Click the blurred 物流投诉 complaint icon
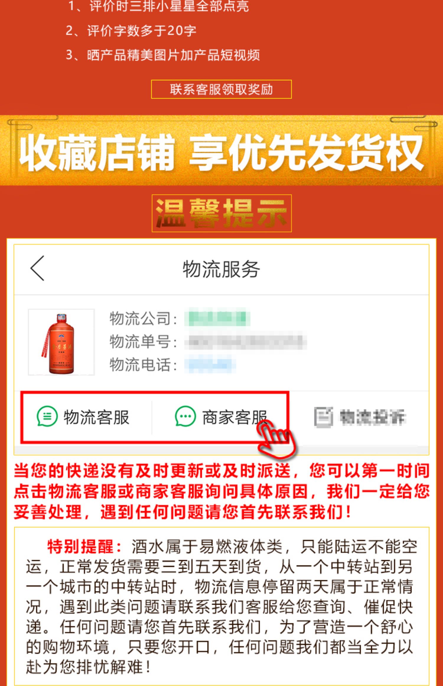The width and height of the screenshot is (443, 686). [x=324, y=417]
